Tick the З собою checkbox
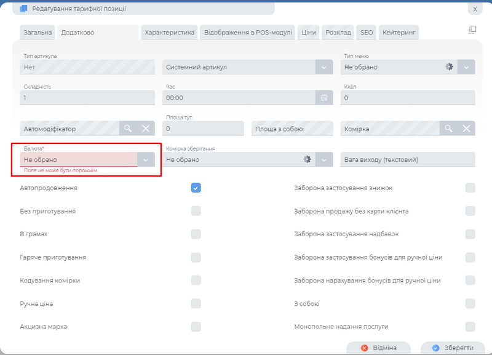 coord(470,303)
